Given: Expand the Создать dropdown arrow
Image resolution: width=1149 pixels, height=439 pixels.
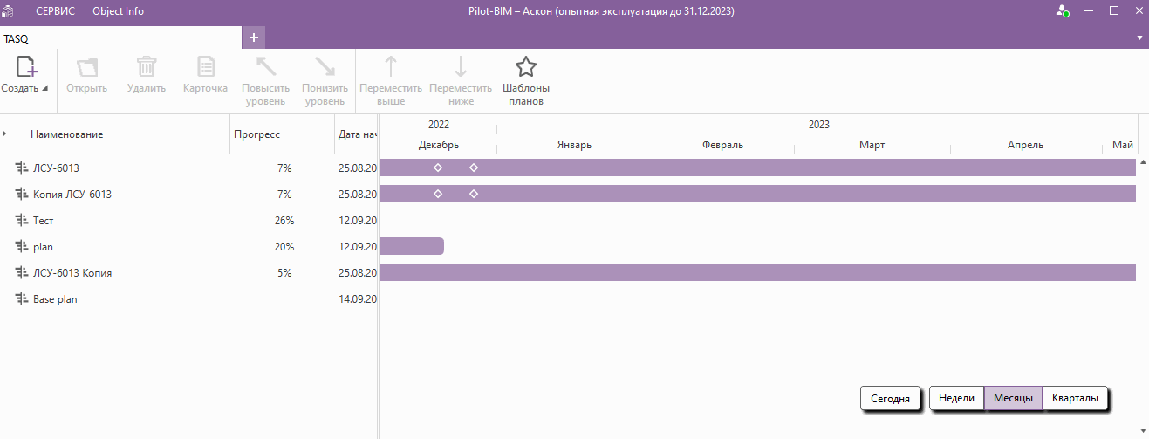Looking at the screenshot, I should click(44, 89).
